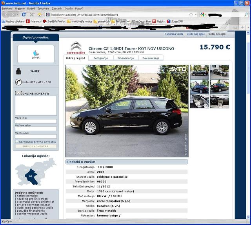Open Najdi.si bookmark

point(159,21)
